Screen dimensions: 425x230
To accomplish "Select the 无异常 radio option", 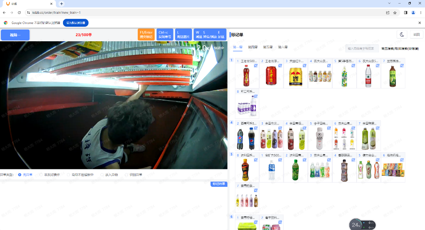I will 20,175.
